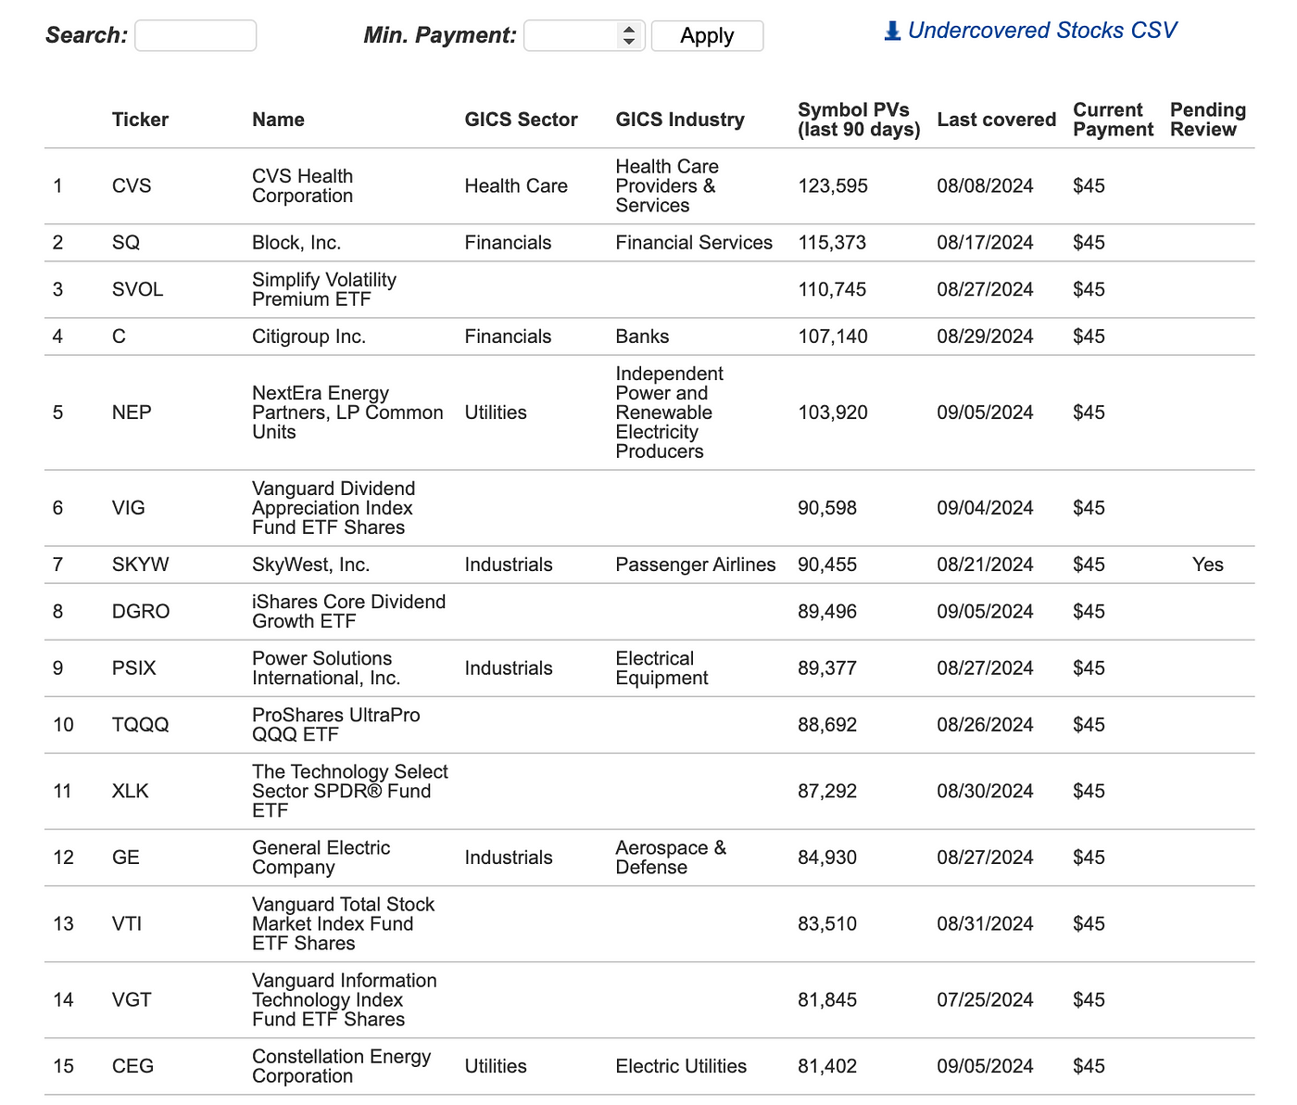This screenshot has width=1297, height=1105.
Task: Click the 07/25/2024 last covered date
Action: (986, 1000)
